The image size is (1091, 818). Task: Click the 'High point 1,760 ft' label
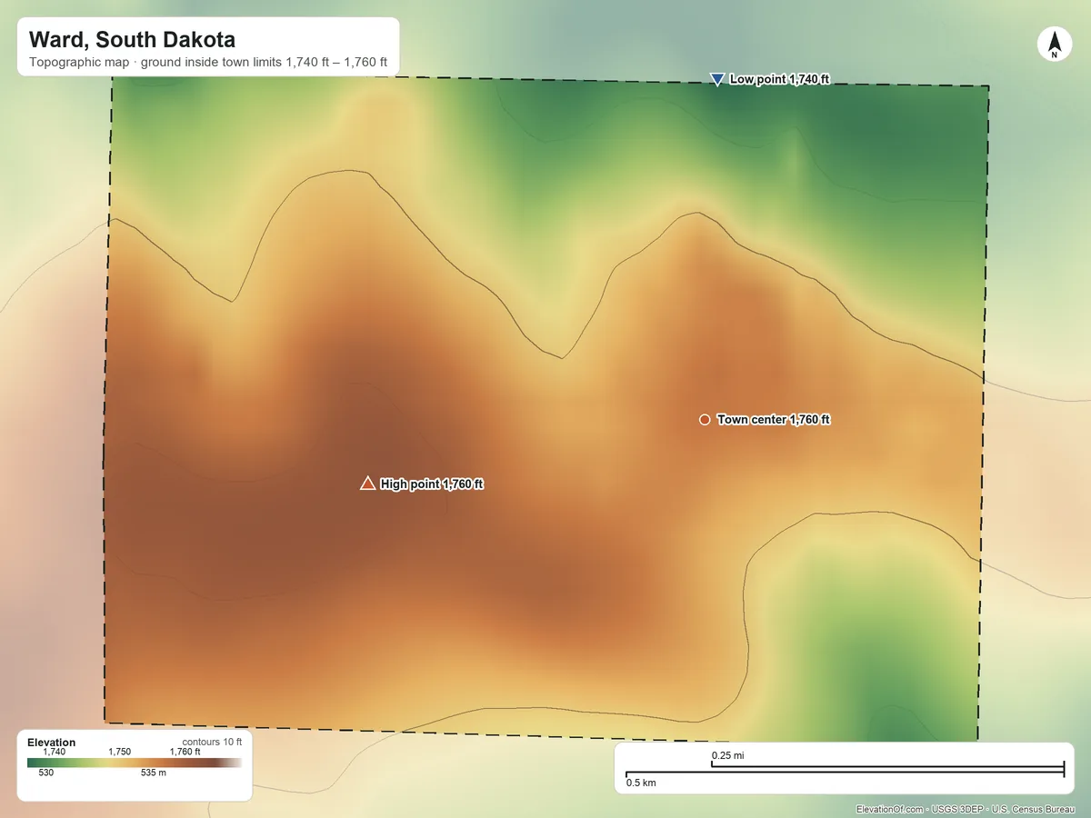[432, 484]
